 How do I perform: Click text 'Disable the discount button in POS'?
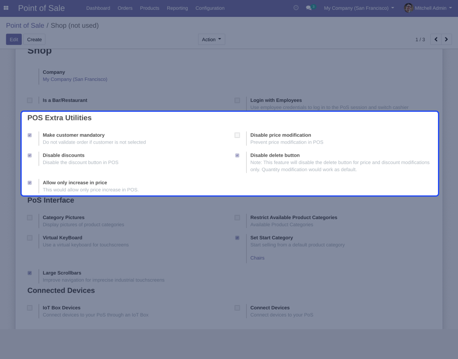81,162
